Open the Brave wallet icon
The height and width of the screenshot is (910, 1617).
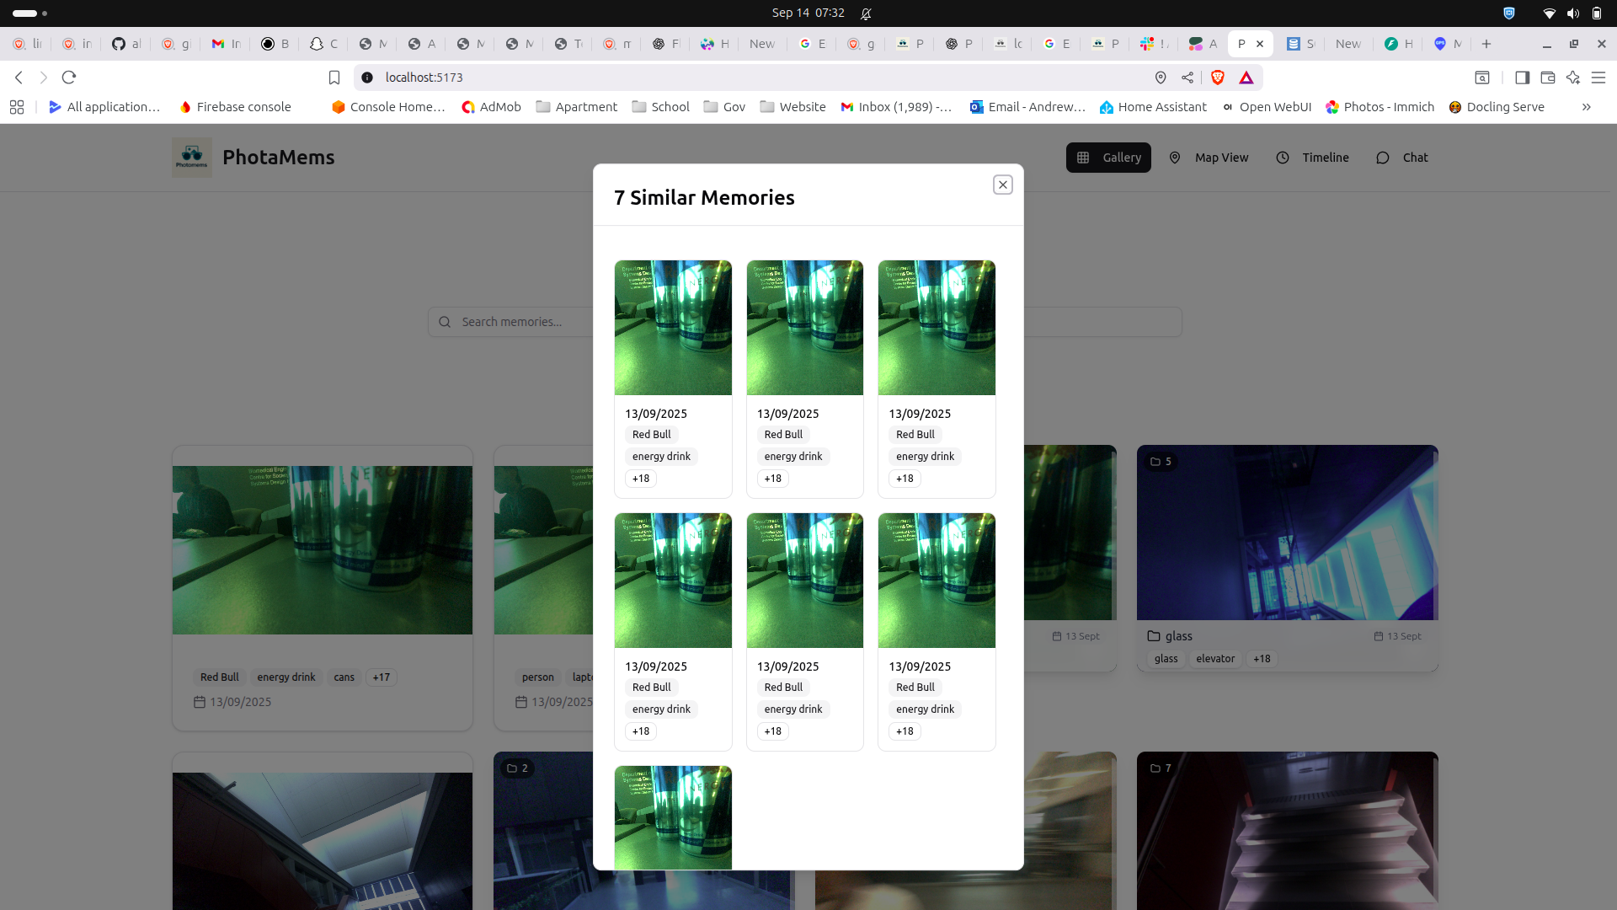point(1547,78)
